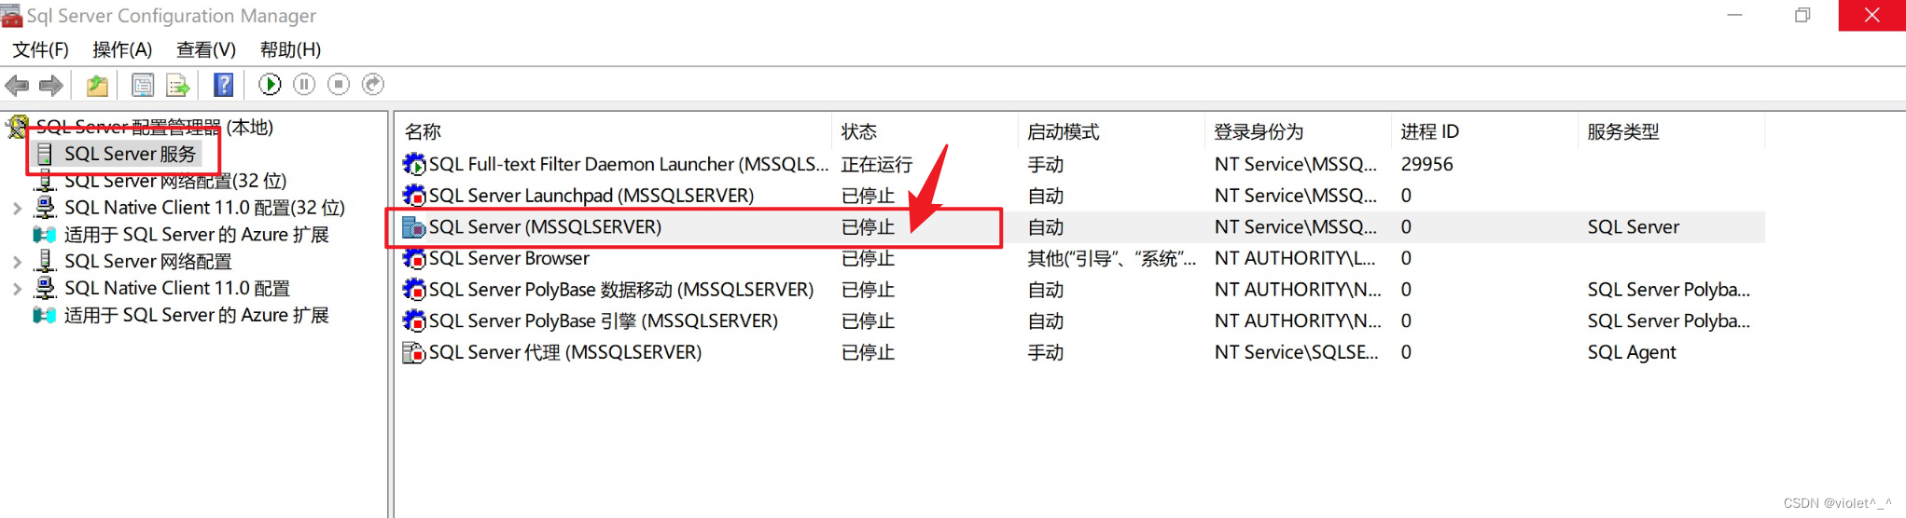Expand the SQL Server 网络配置 node
Image resolution: width=1906 pixels, height=518 pixels.
(17, 262)
